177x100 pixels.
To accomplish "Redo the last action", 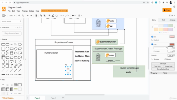I will click(x=31, y=16).
